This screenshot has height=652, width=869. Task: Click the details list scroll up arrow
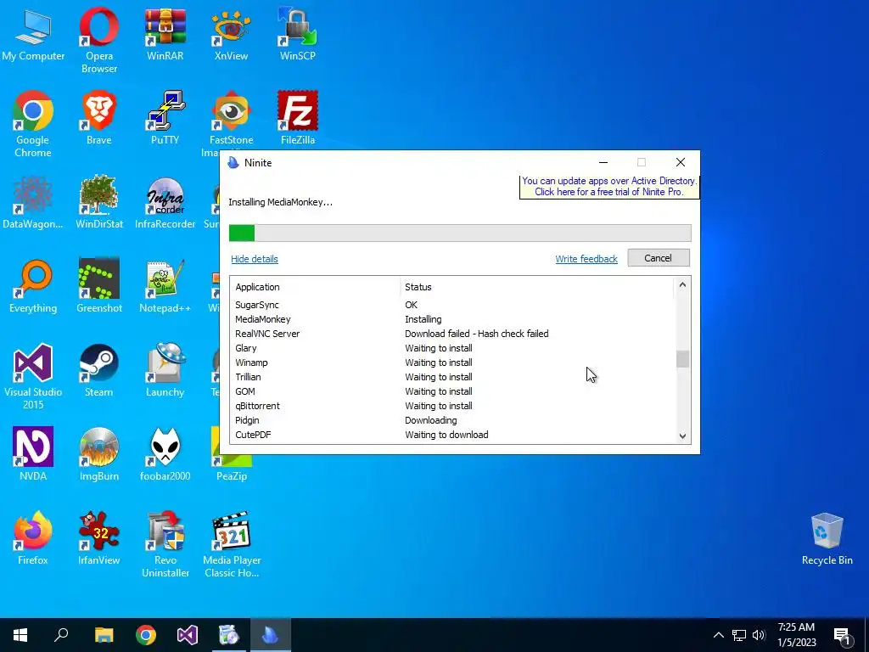pos(683,285)
